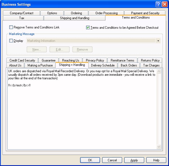Screen dimensions: 169x166
Task: Click inside the Shipping + Handling text box
Action: point(82,115)
